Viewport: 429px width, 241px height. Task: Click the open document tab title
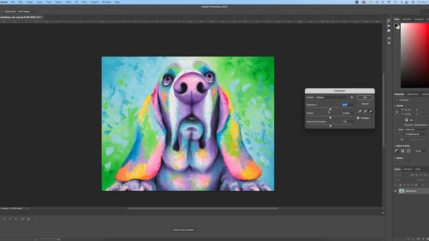tap(21, 17)
